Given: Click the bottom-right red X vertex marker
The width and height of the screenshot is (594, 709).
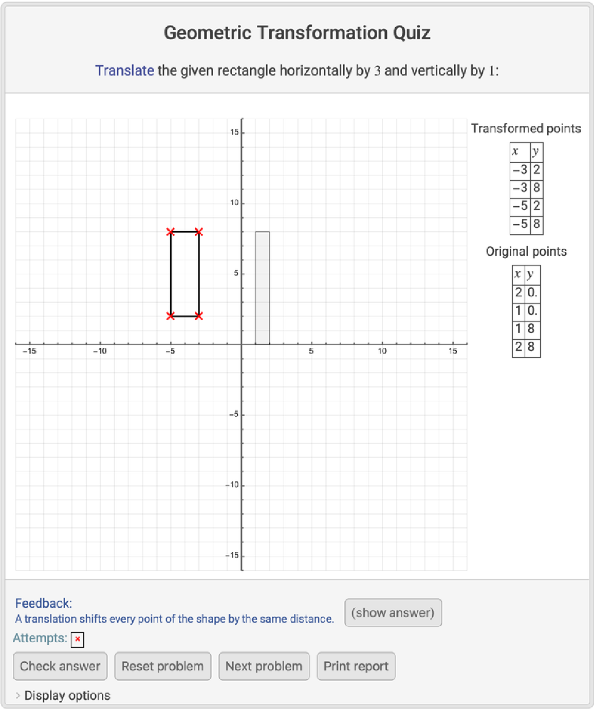Looking at the screenshot, I should pos(199,316).
